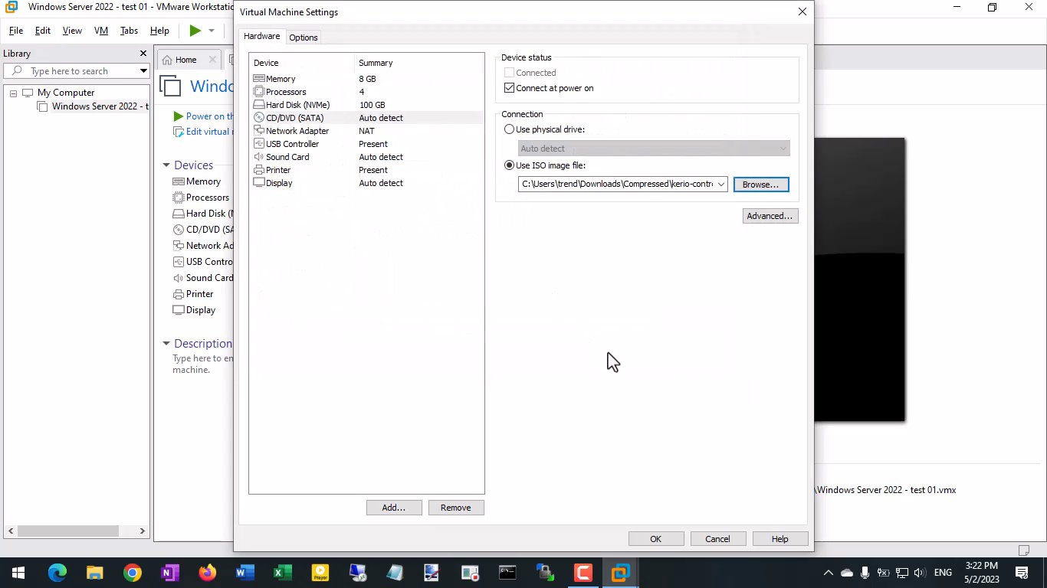Click Display in the VM Devices summary

click(x=194, y=310)
